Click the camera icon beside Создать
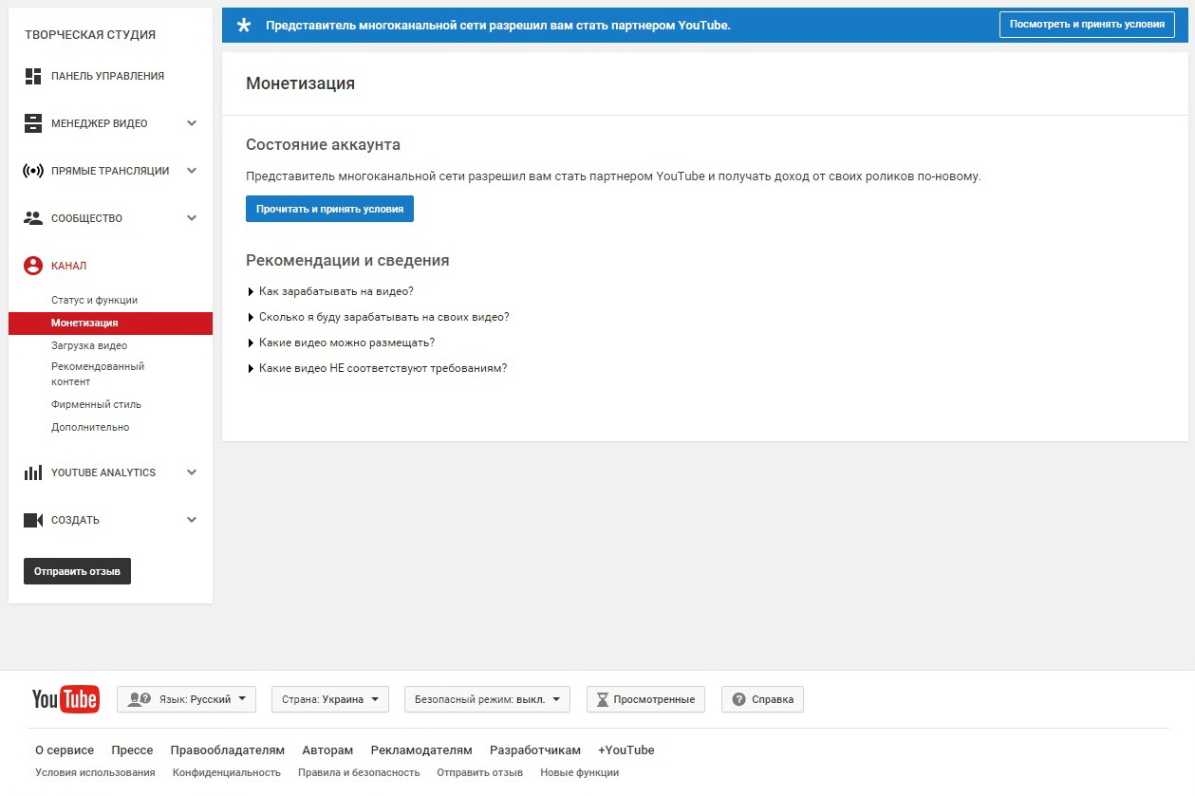Screen dimensions: 1195x796 tap(33, 520)
